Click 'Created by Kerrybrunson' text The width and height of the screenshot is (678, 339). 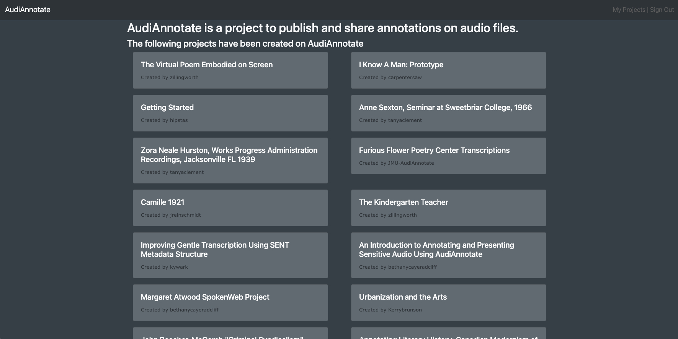pyautogui.click(x=390, y=310)
